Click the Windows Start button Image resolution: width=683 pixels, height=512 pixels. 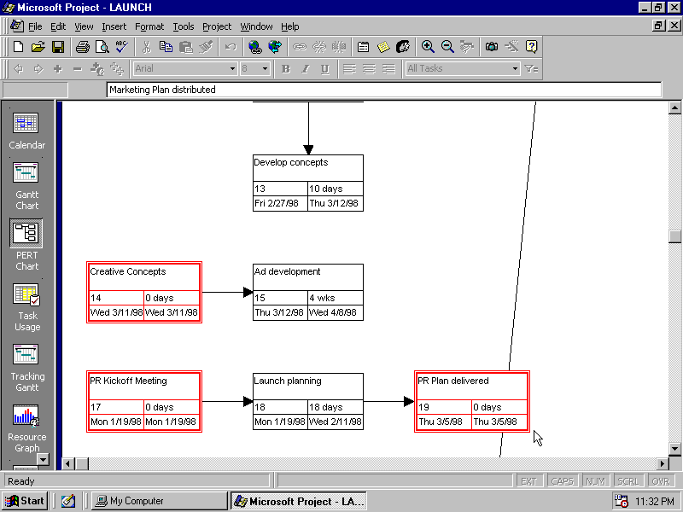(x=25, y=501)
